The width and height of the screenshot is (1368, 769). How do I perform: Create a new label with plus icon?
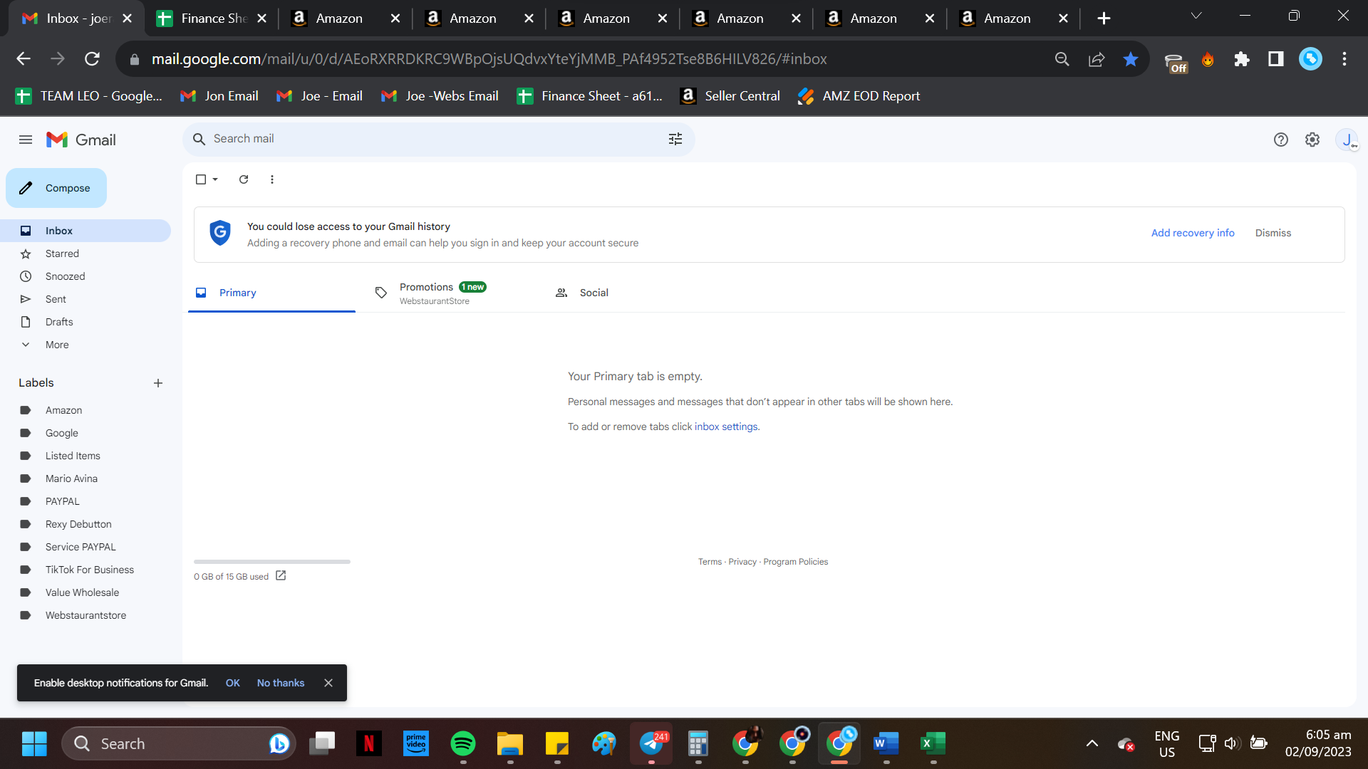pos(158,383)
